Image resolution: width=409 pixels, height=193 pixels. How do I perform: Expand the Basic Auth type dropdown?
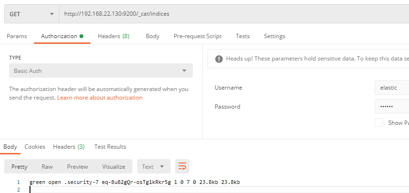click(x=101, y=71)
